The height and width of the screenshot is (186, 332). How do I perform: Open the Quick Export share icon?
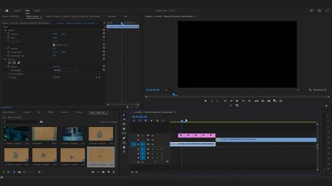click(x=320, y=10)
